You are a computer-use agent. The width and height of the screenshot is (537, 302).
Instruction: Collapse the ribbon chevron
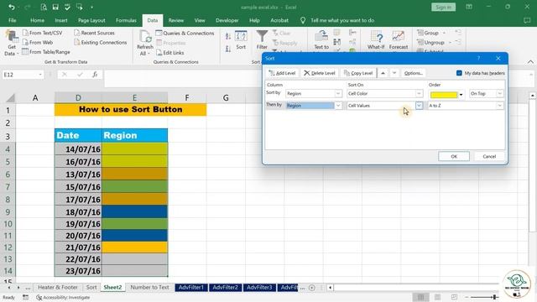coord(530,61)
